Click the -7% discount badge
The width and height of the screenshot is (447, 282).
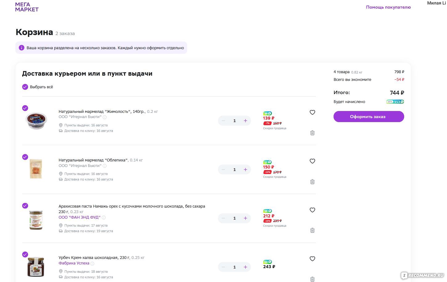point(267,123)
